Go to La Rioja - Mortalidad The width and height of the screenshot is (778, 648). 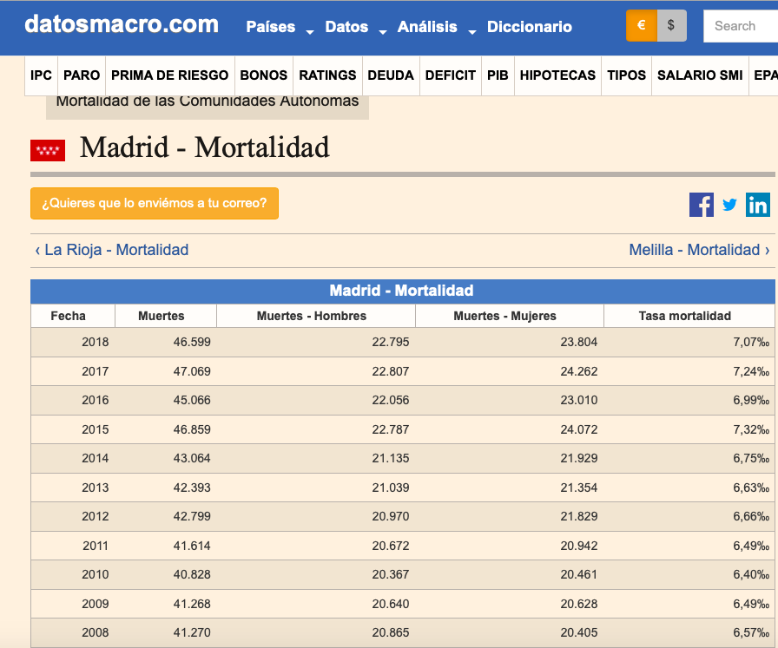pyautogui.click(x=112, y=250)
